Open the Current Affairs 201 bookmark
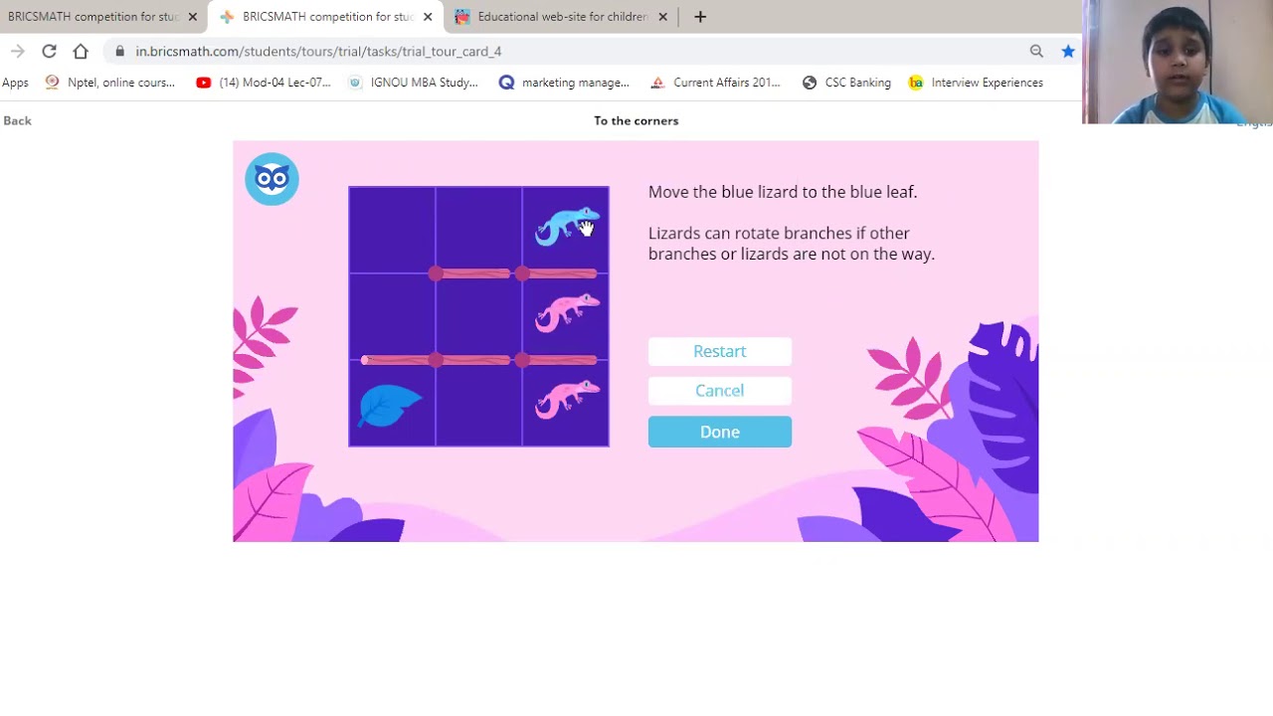Viewport: 1273px width, 716px height. pos(715,83)
